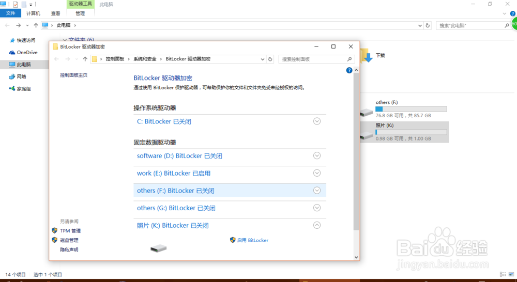Click Explorer's refresh button

click(x=428, y=25)
